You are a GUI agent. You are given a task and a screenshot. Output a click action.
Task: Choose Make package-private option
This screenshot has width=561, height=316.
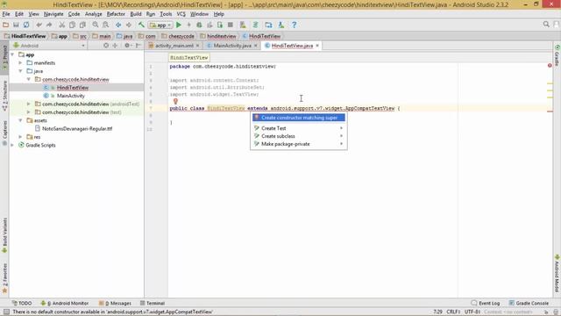[299, 144]
